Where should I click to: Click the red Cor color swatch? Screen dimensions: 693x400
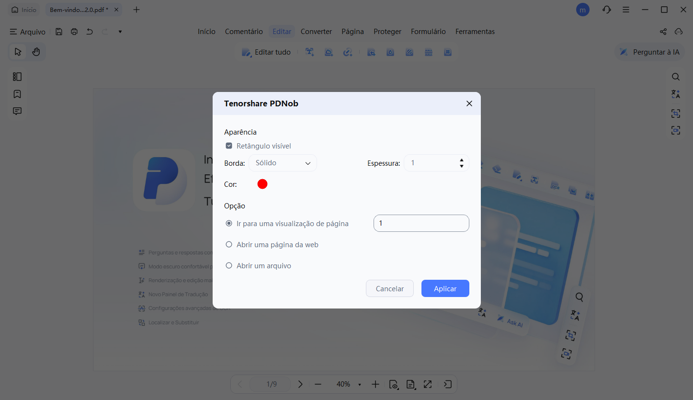coord(262,184)
